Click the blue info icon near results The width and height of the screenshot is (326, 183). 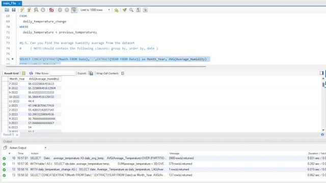(x=322, y=134)
